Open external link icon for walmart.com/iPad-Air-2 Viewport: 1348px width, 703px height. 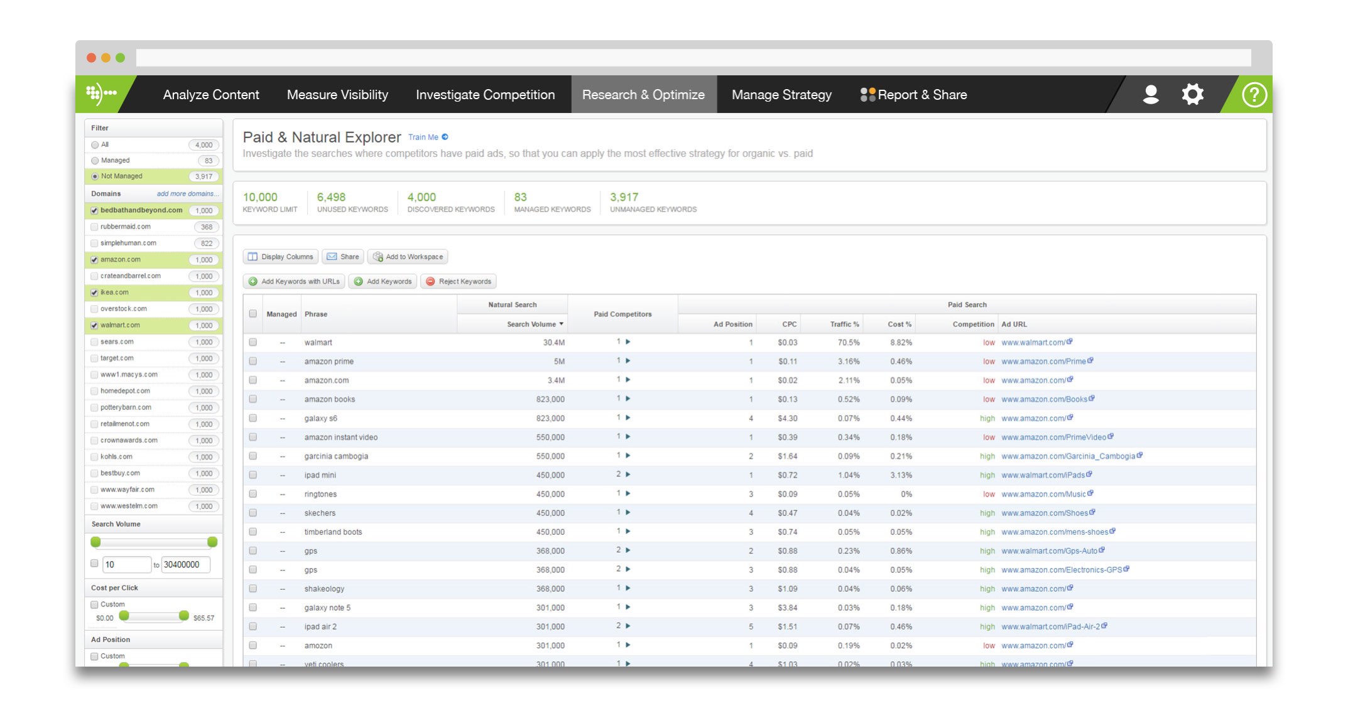[1104, 626]
